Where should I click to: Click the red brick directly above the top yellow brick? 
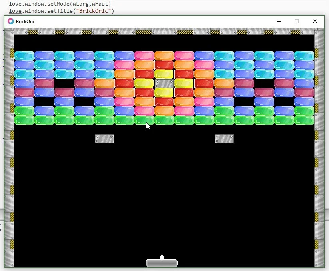pos(164,65)
